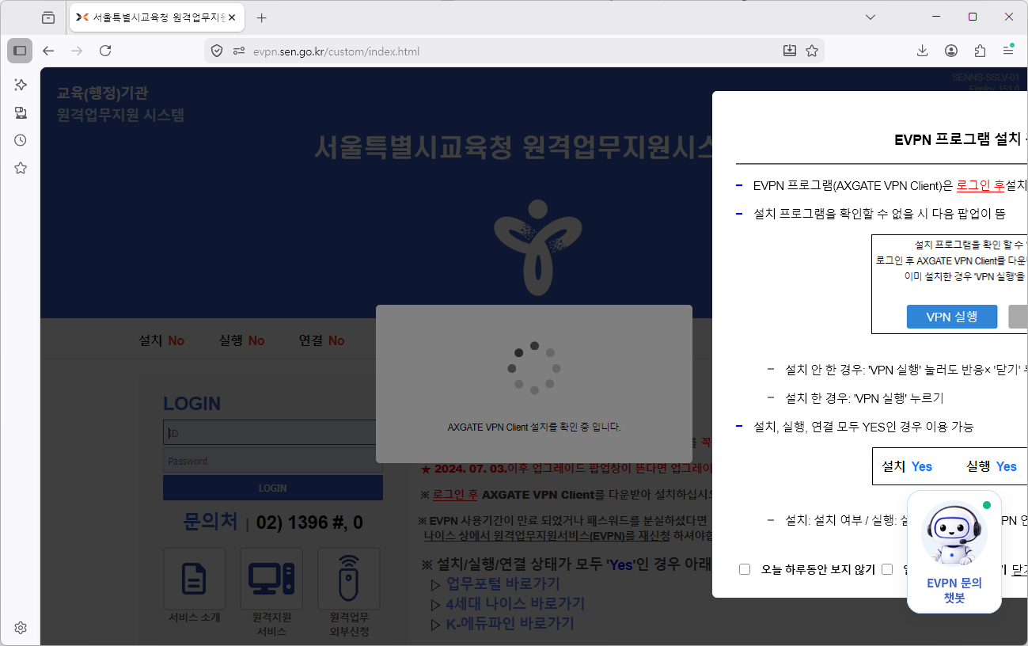Bookmark this page with the star

[812, 51]
